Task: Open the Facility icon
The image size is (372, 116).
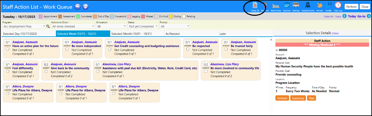Action: point(329,5)
